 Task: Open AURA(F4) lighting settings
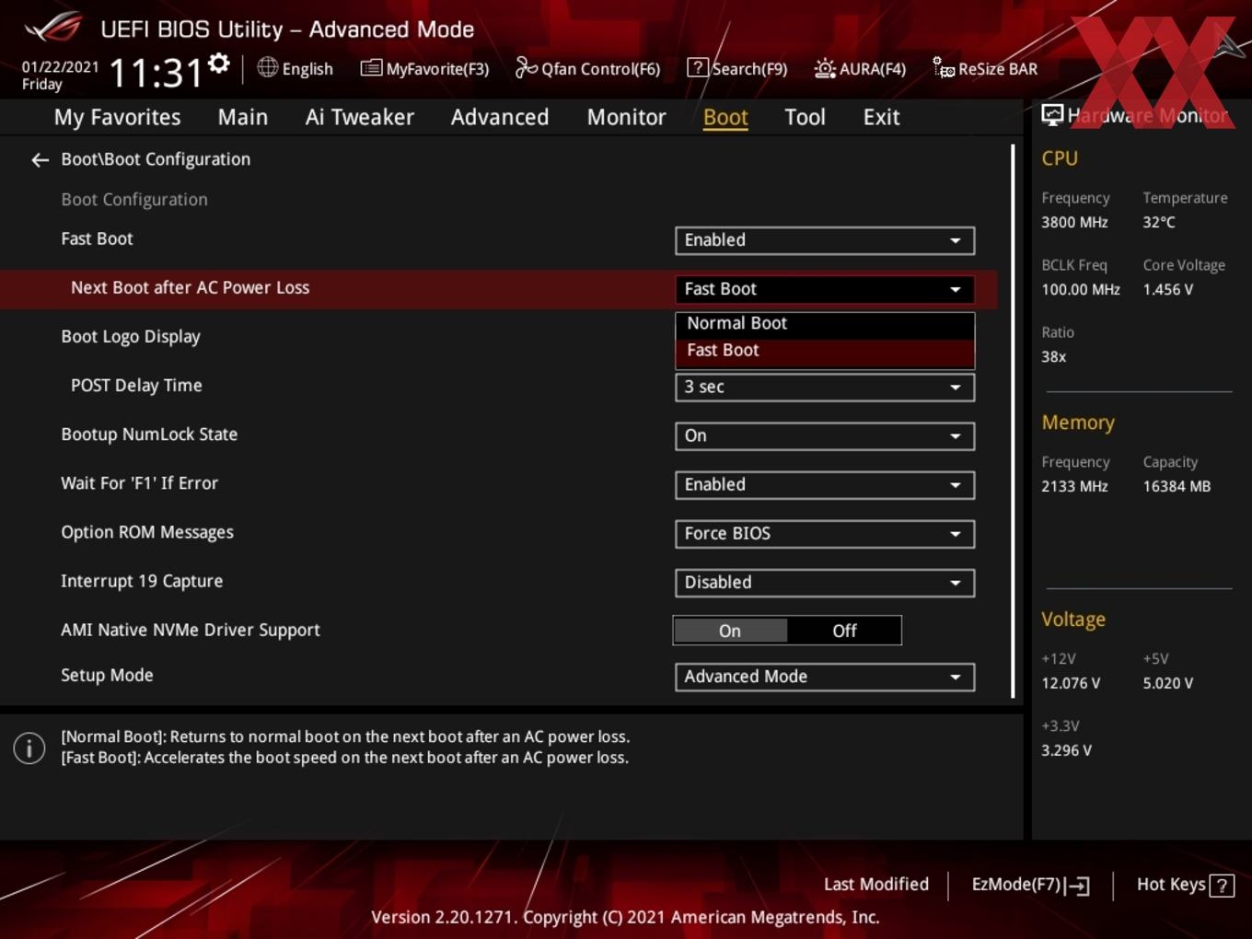860,68
